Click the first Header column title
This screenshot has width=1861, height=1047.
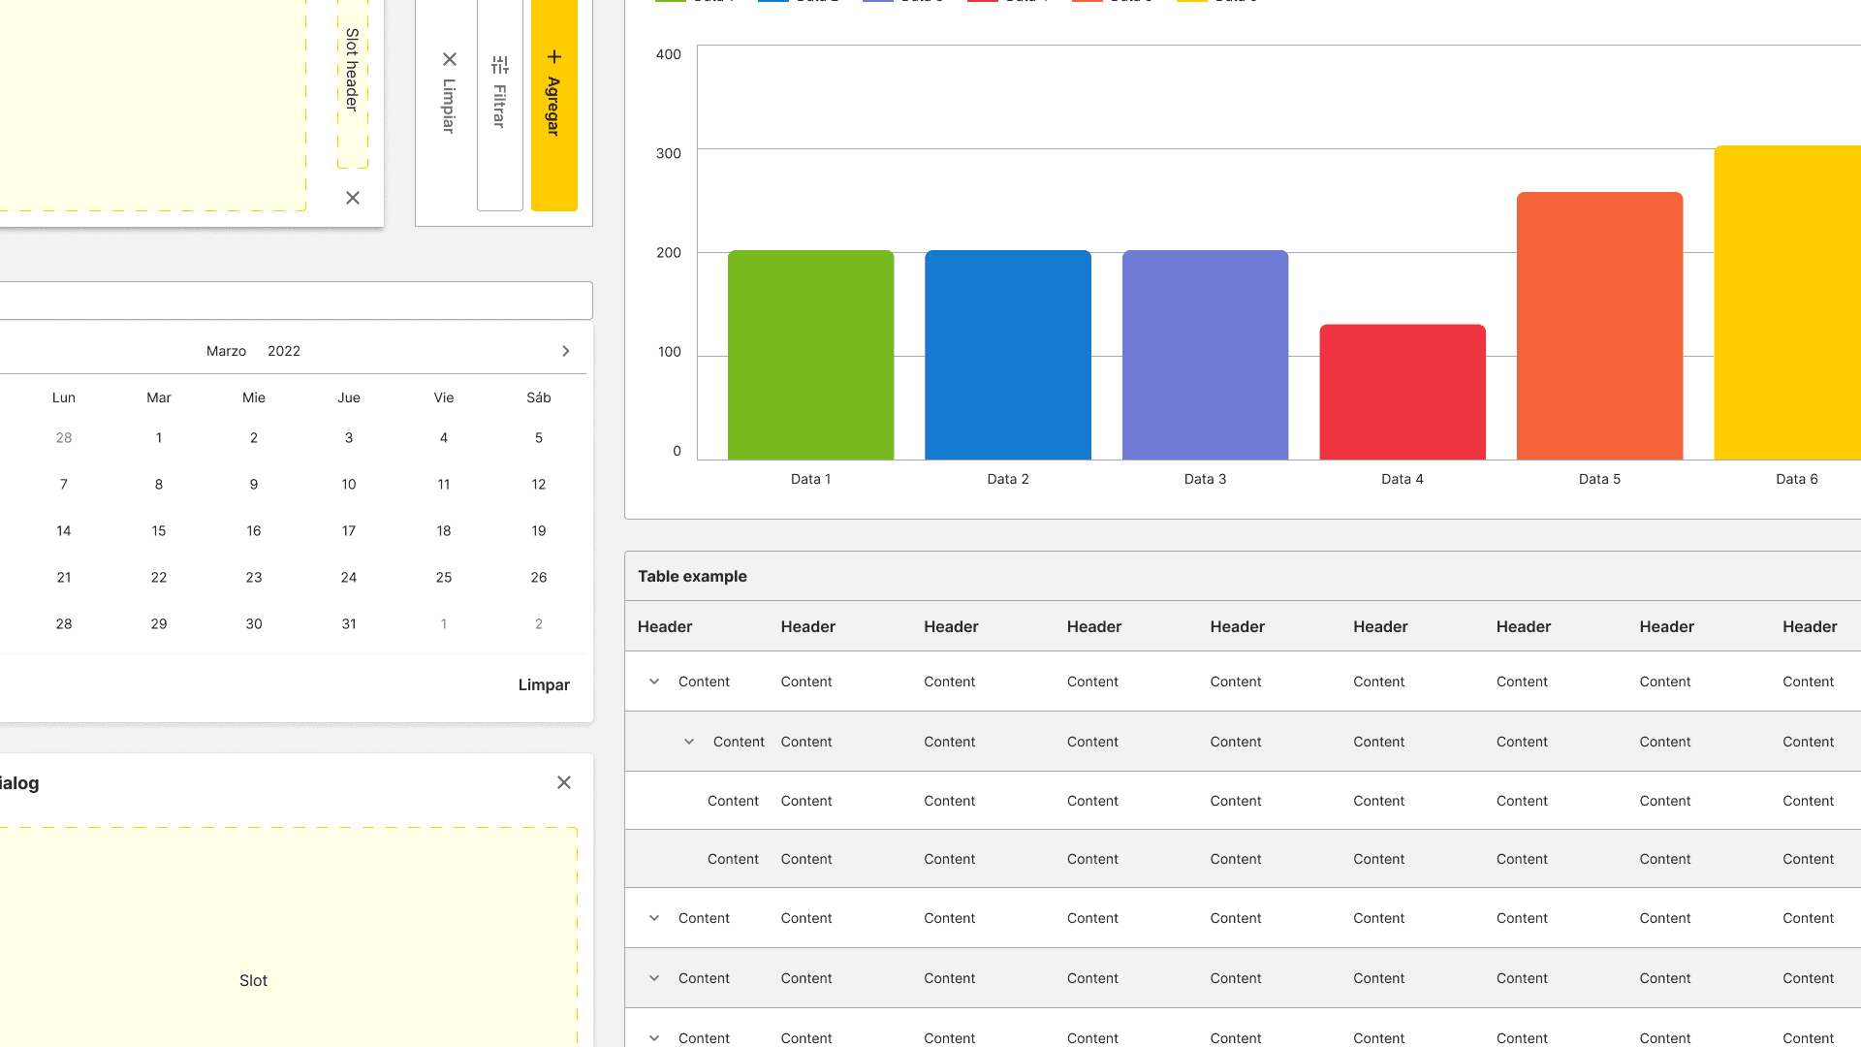tap(665, 626)
